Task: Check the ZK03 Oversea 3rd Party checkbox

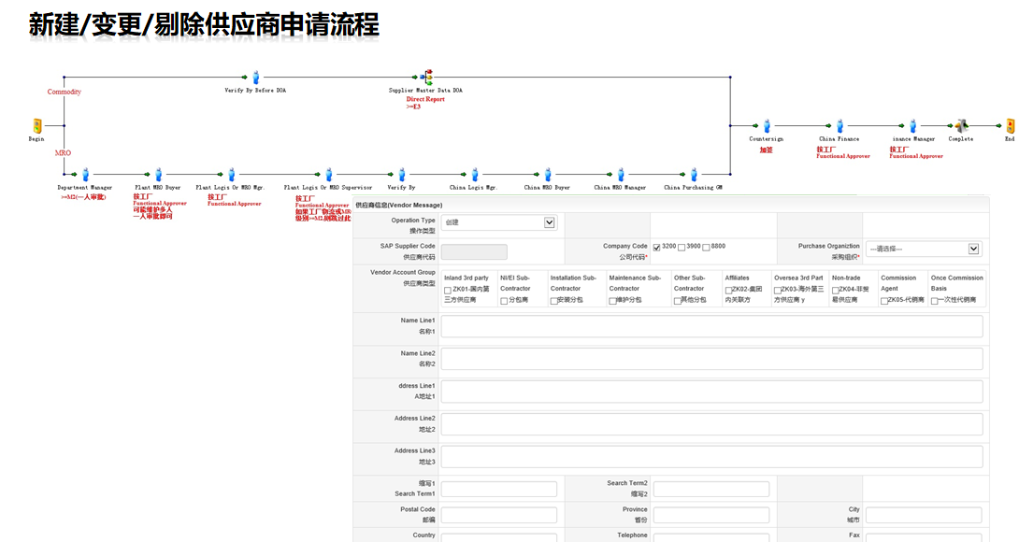Action: [778, 291]
